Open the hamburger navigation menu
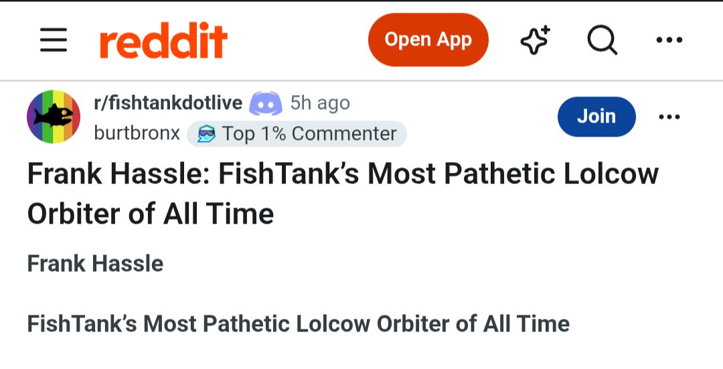This screenshot has width=723, height=369. (x=54, y=40)
